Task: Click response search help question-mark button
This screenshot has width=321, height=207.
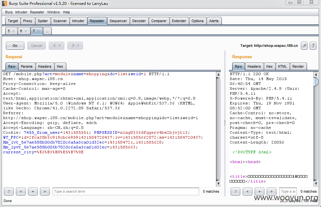Action: pyautogui.click(x=235, y=191)
